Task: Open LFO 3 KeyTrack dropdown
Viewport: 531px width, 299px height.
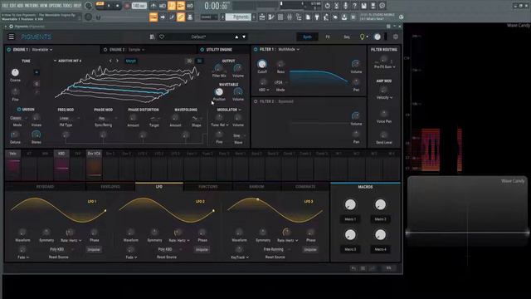Action: coord(240,257)
